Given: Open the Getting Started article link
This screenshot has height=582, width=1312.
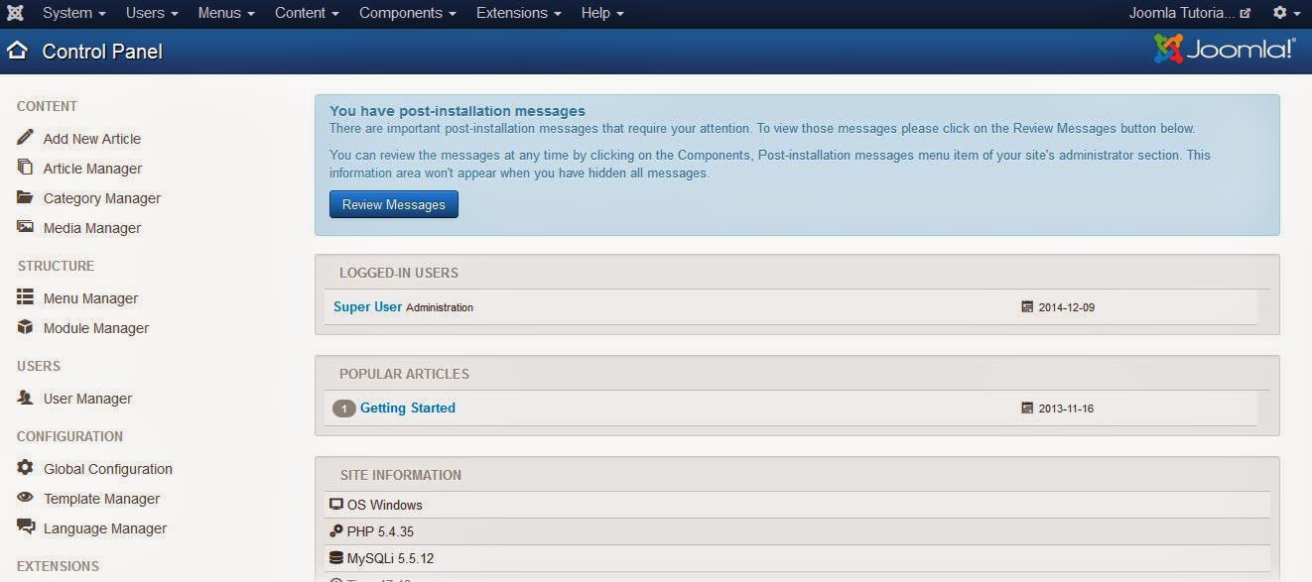Looking at the screenshot, I should coord(408,407).
